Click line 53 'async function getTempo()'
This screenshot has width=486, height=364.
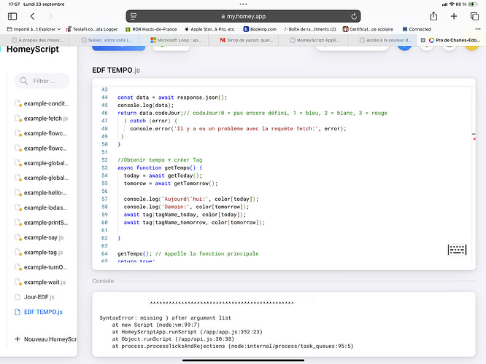pyautogui.click(x=160, y=167)
